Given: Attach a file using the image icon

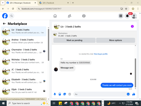Looking at the screenshot, I should (60, 94).
